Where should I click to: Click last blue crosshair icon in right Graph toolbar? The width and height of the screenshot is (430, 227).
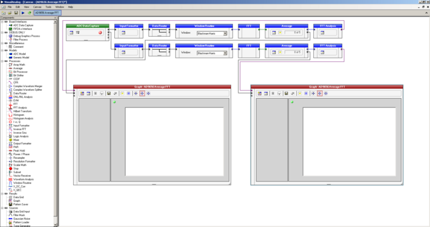[326, 93]
